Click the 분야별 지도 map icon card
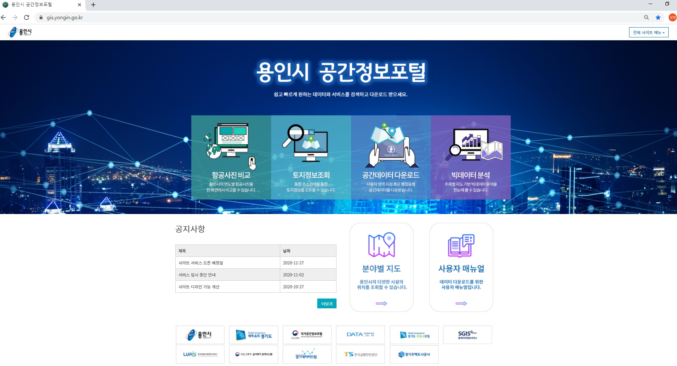This screenshot has height=366, width=677. (x=381, y=267)
